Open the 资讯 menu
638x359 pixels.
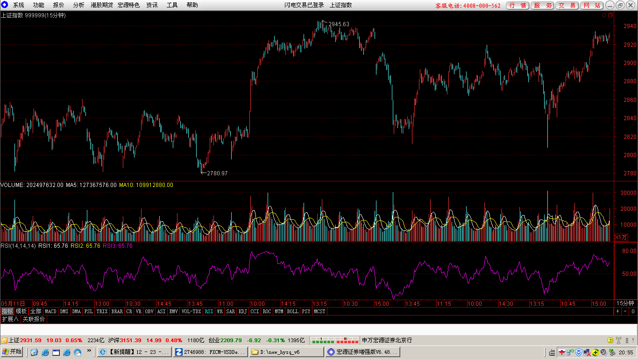point(152,5)
